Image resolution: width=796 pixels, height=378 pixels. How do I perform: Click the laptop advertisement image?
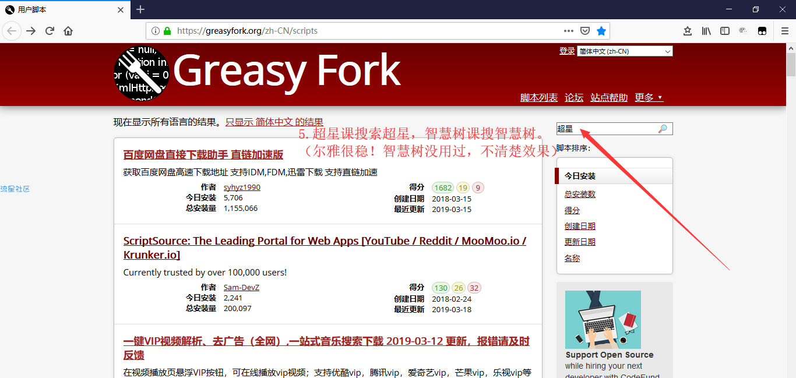[x=603, y=320]
